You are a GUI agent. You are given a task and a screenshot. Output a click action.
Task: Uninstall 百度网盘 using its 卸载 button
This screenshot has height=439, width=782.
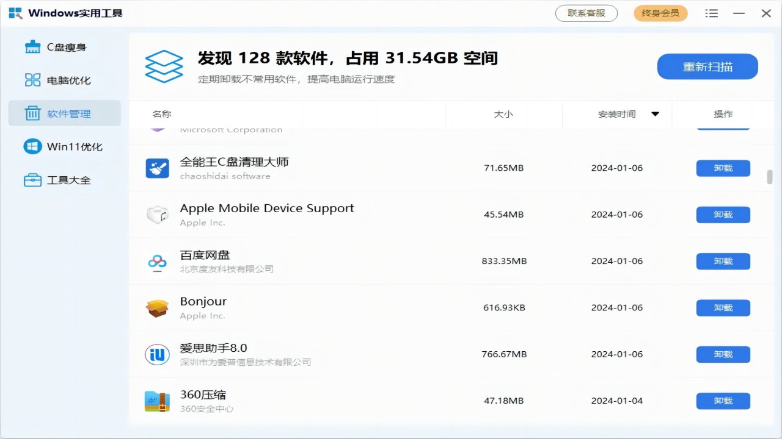pyautogui.click(x=723, y=261)
